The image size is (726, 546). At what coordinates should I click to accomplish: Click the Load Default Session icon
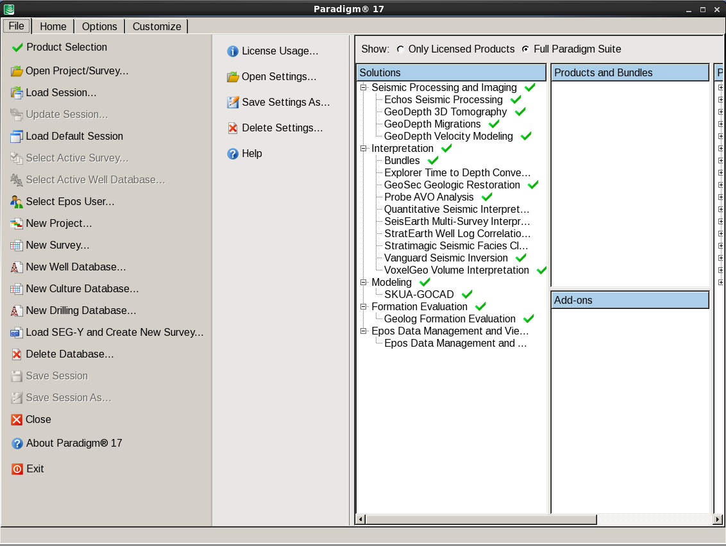[x=17, y=136]
